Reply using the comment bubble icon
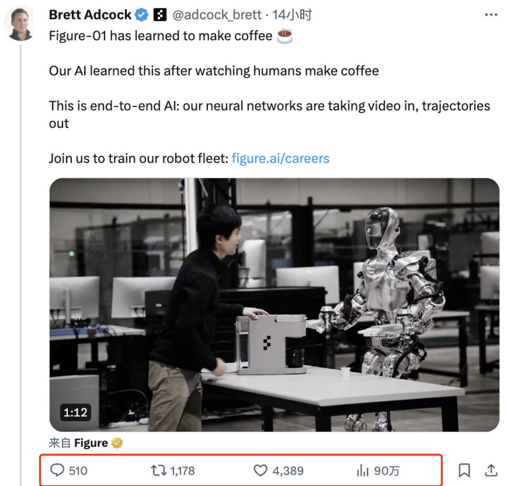The width and height of the screenshot is (507, 486). coord(57,470)
